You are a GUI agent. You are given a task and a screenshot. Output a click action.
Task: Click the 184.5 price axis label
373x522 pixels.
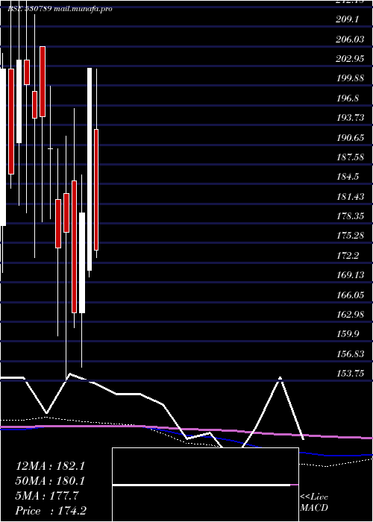pyautogui.click(x=348, y=177)
